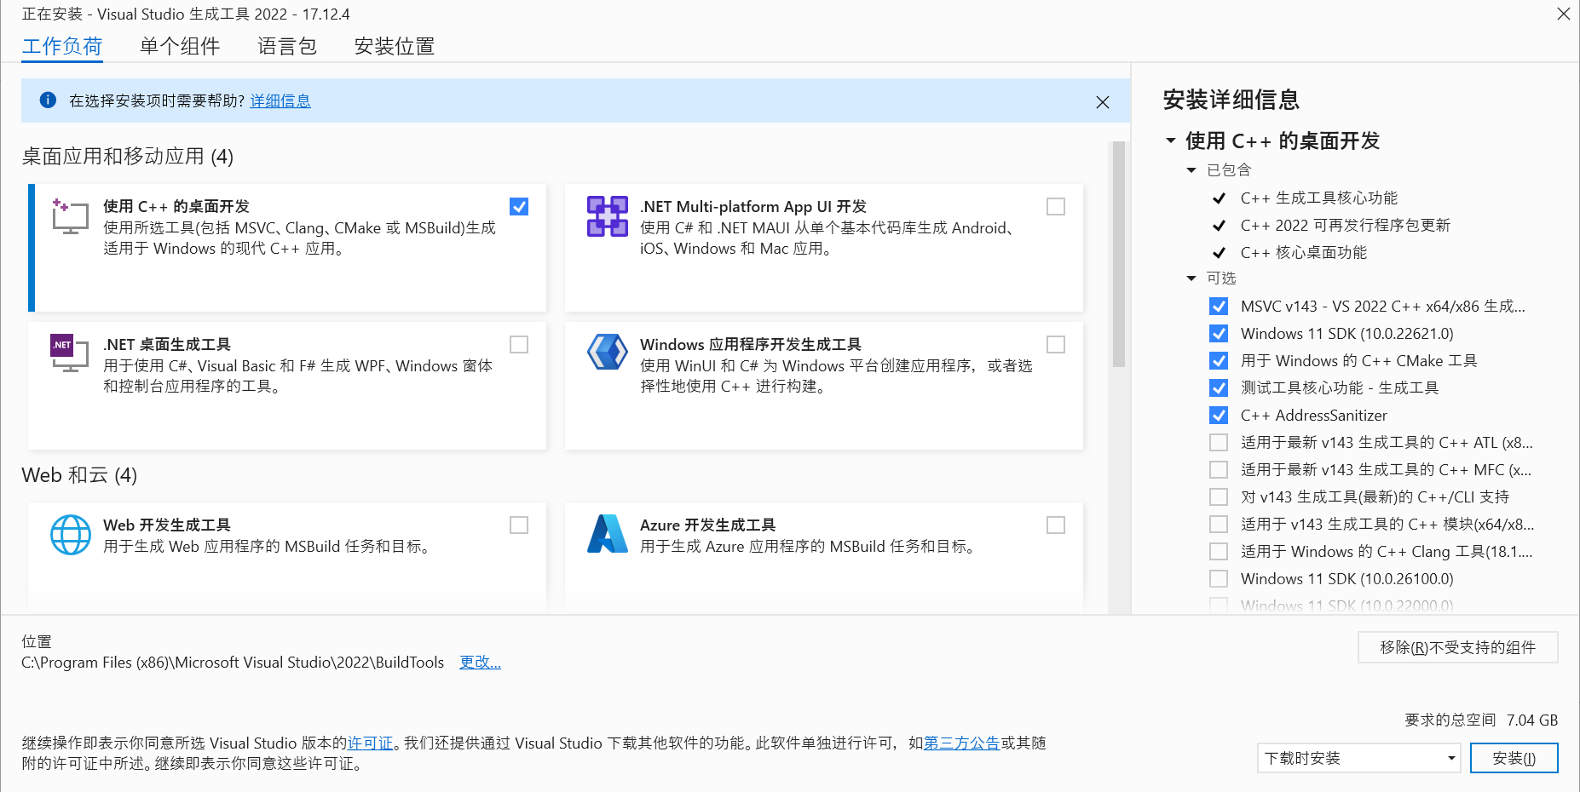Uncheck C++ AddressSanitizer option
This screenshot has width=1580, height=792.
click(x=1220, y=416)
